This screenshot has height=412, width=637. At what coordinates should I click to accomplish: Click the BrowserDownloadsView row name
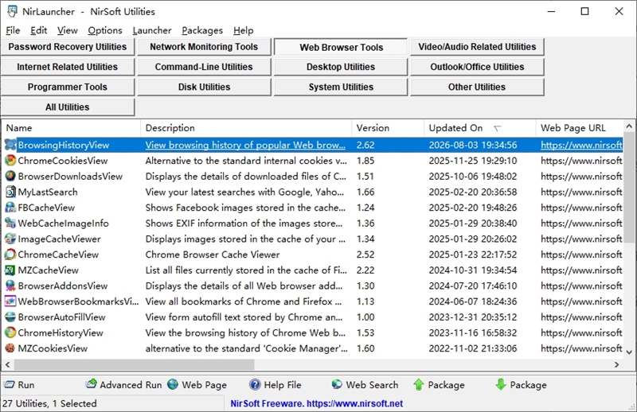(x=70, y=176)
